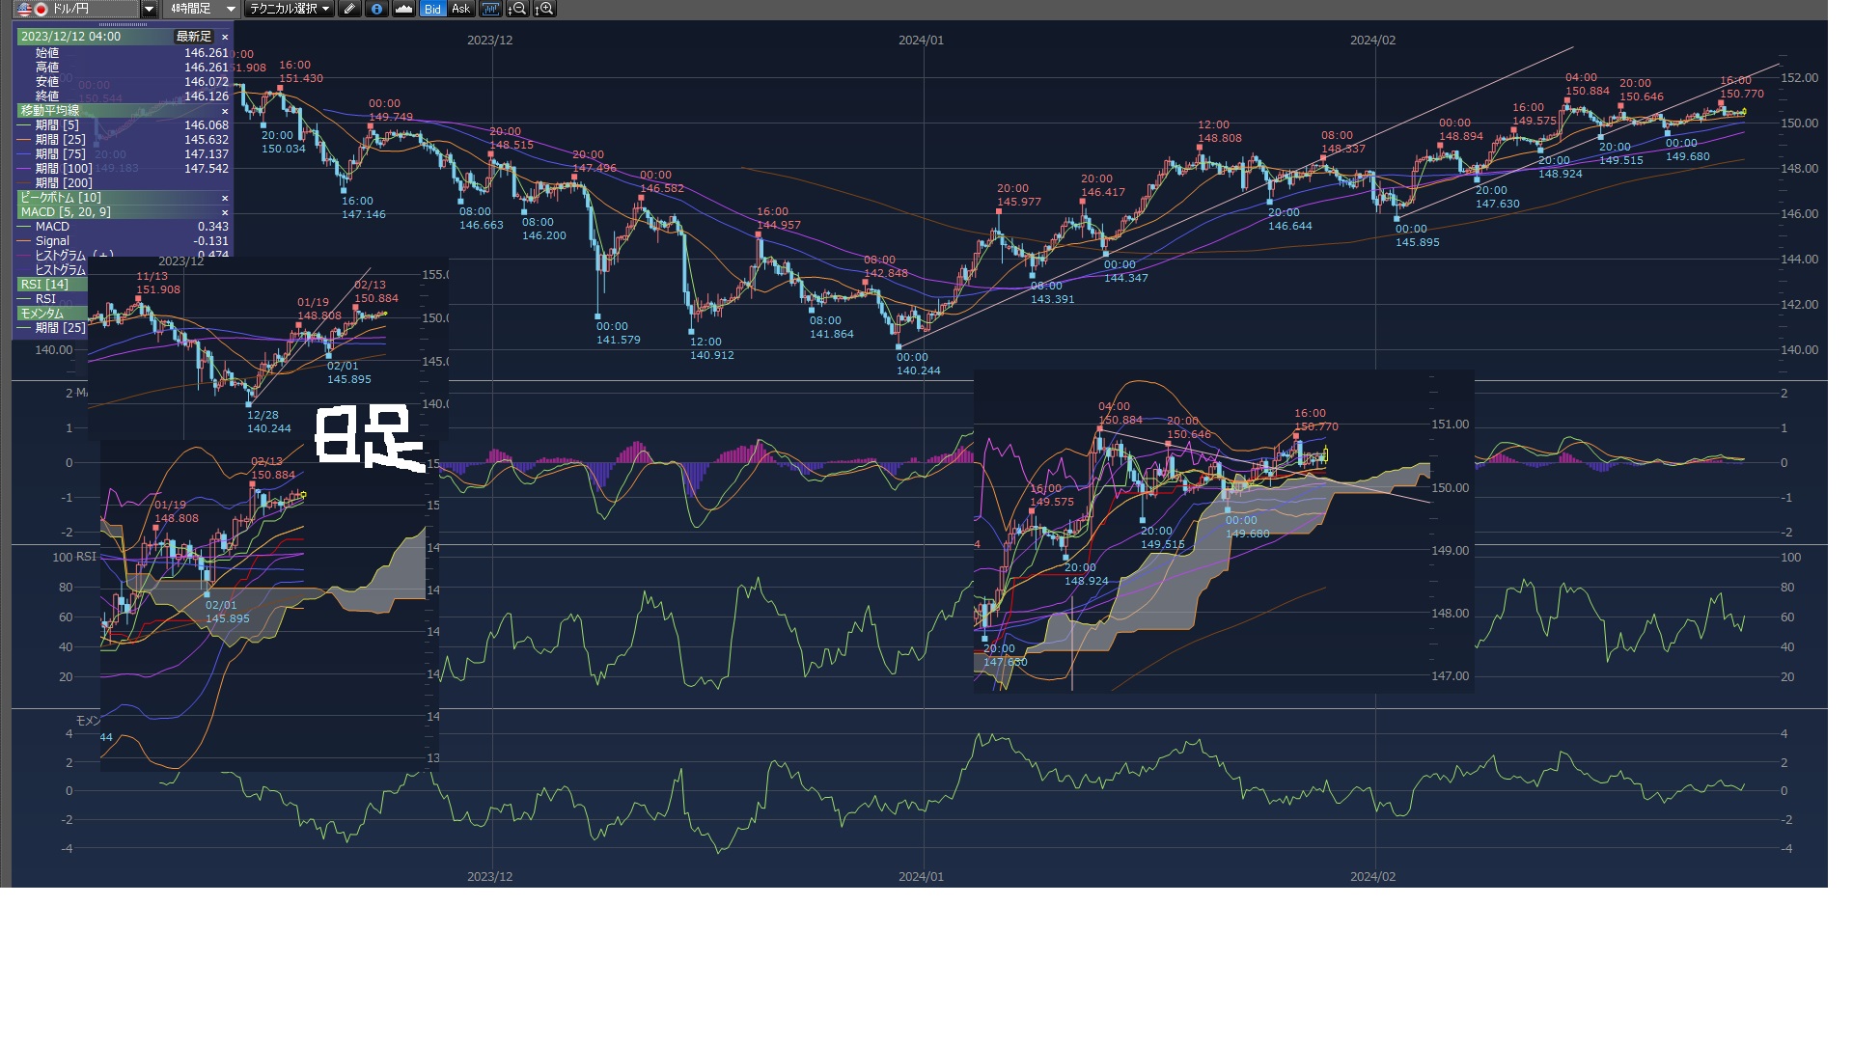Viewport: 1853px width, 1042px height.
Task: Close the date info panel header
Action: pos(225,37)
